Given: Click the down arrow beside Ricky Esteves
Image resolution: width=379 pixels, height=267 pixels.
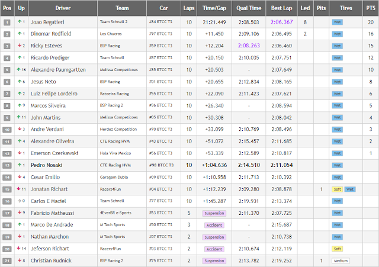Looking at the screenshot, I should [x=20, y=46].
